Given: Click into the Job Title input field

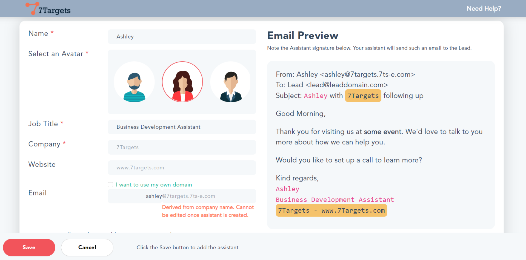Looking at the screenshot, I should (182, 127).
